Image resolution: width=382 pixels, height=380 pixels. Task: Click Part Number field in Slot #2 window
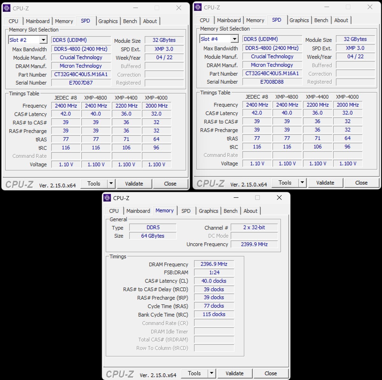[x=81, y=74]
